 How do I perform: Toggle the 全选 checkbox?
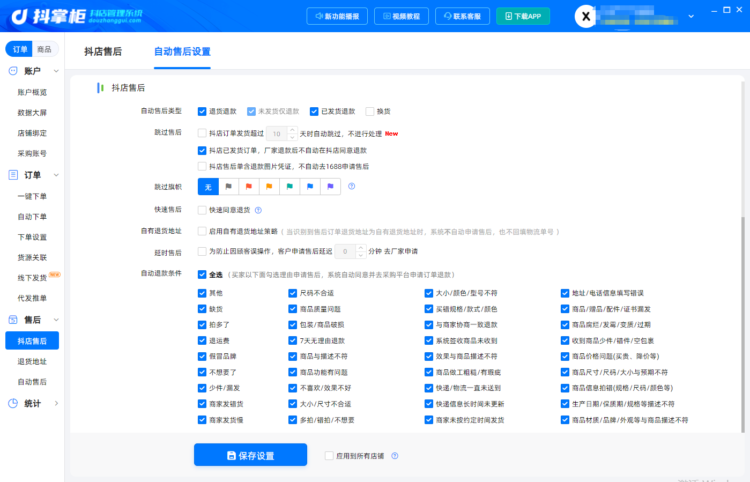[x=202, y=275]
